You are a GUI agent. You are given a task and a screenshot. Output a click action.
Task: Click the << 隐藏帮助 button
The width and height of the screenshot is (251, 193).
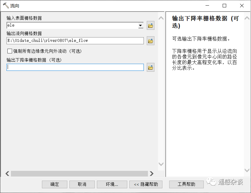146,184
